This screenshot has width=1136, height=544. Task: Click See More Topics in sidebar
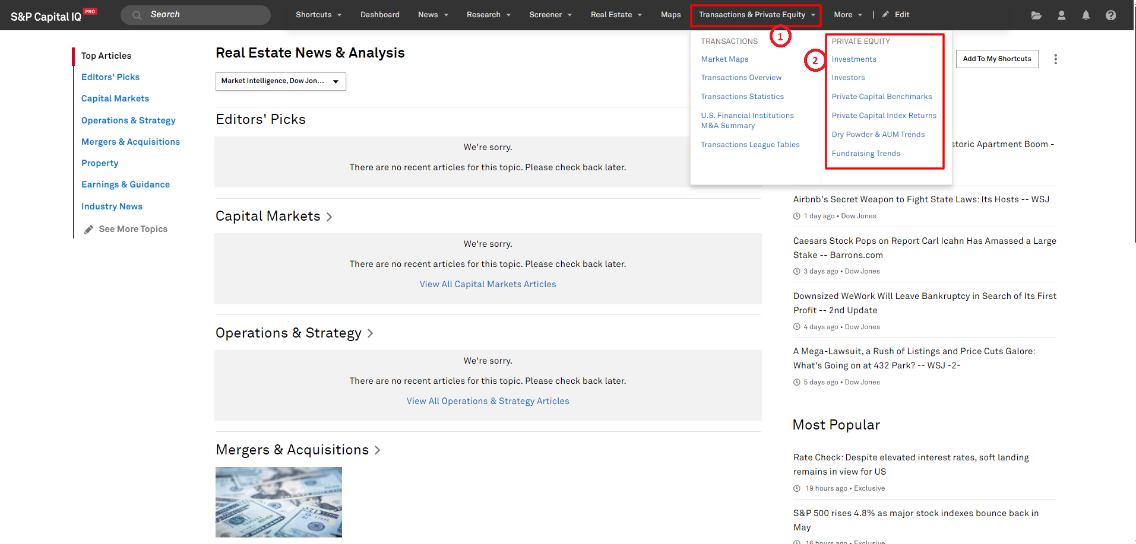point(133,229)
